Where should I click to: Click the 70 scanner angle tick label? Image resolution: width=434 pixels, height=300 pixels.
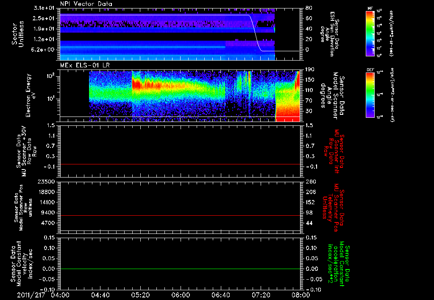point(309,100)
